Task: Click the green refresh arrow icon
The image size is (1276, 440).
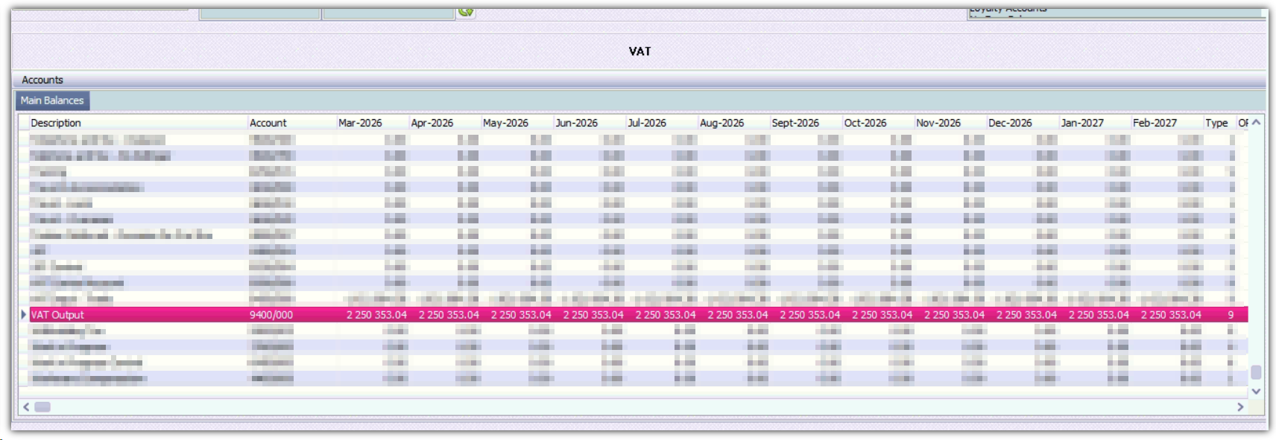Action: click(x=466, y=10)
